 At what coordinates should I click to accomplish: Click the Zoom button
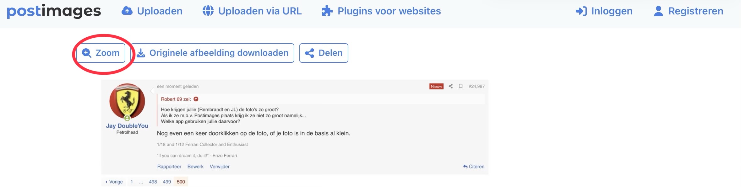[101, 53]
